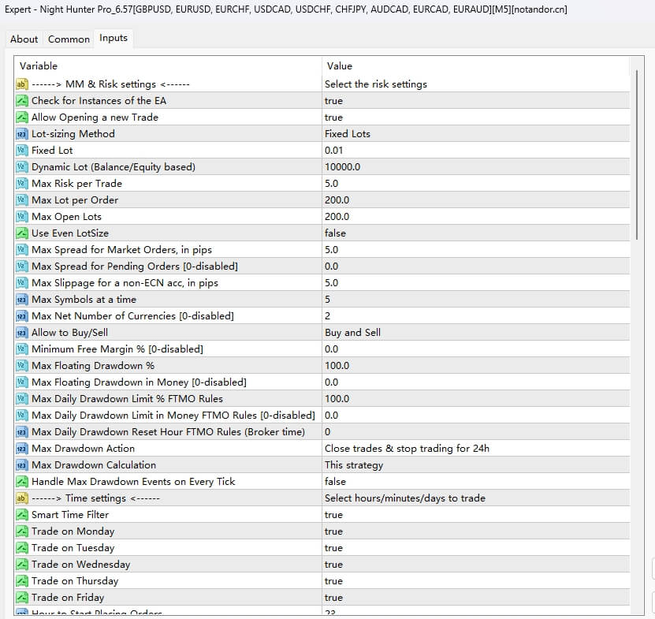Screen dimensions: 655x619
Task: Select Max Net Number of Currencies value 2
Action: (x=476, y=316)
